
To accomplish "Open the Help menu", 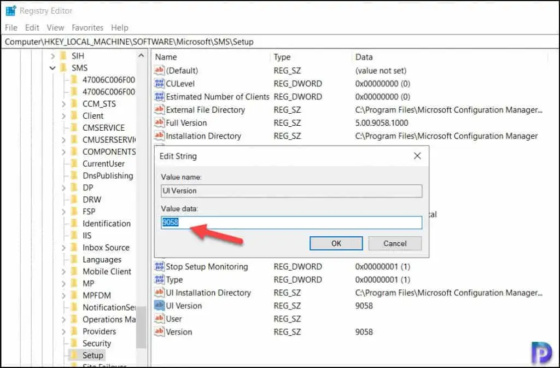I will coord(120,27).
